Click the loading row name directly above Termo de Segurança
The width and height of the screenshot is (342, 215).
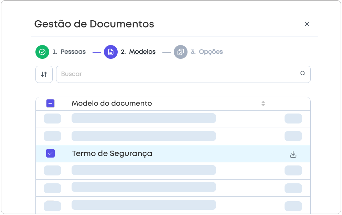coord(143,136)
